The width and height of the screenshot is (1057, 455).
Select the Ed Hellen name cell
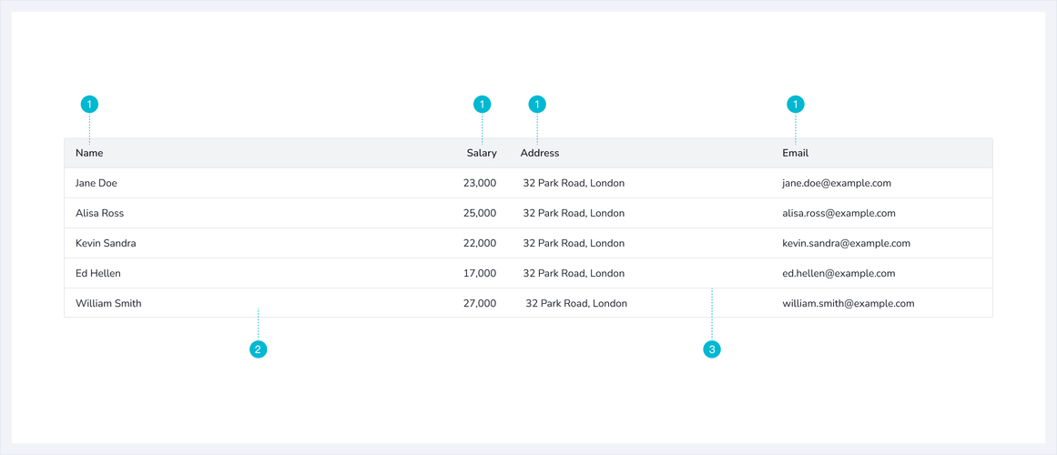pos(98,273)
